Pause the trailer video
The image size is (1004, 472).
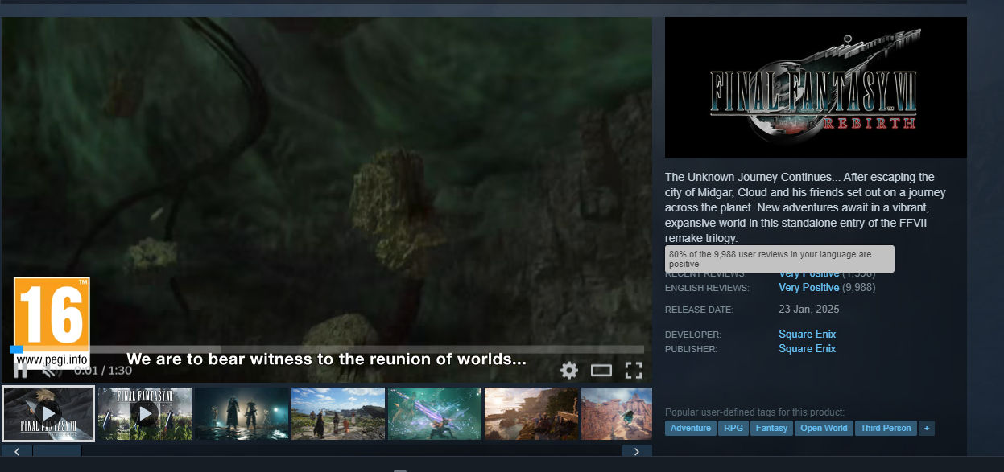(x=21, y=370)
